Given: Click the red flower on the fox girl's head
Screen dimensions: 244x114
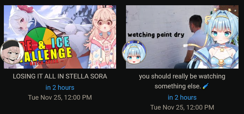Looking at the screenshot, I should (x=25, y=9).
